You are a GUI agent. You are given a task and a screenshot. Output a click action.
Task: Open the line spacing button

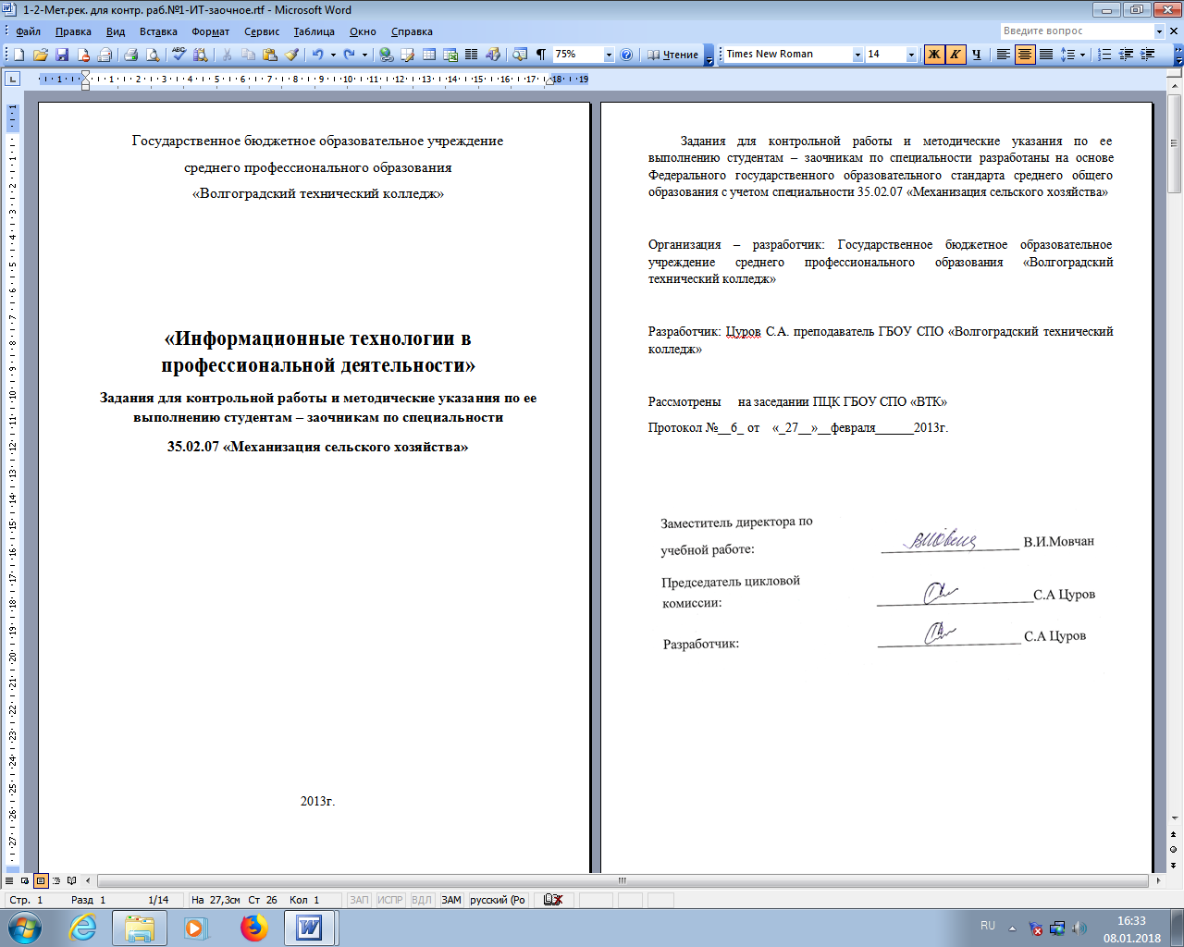(x=1067, y=55)
